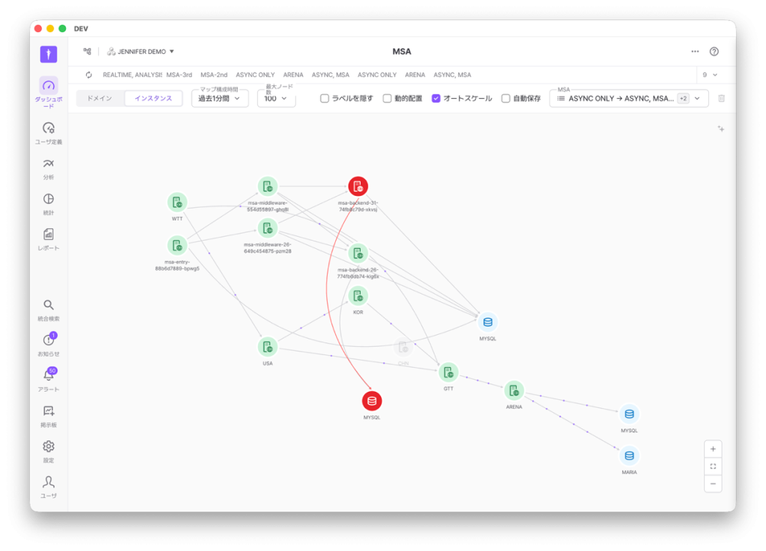Screen dimensions: 766x551
Task: Click the help question mark icon
Action: click(x=714, y=52)
